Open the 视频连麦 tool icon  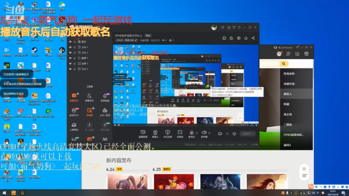105,97
